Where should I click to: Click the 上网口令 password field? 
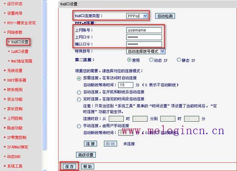click(144, 37)
